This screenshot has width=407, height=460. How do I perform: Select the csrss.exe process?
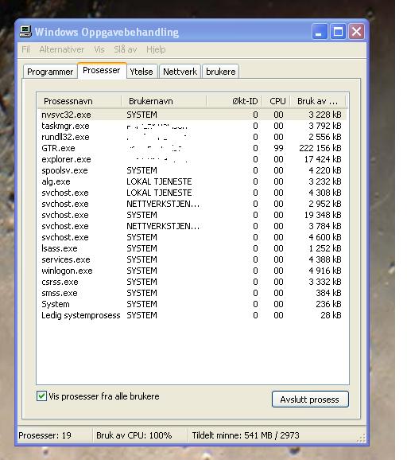point(192,282)
